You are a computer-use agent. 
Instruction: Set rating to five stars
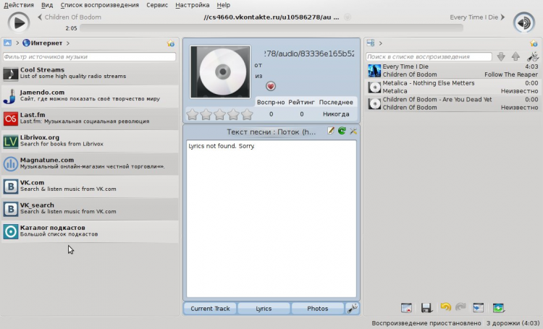(x=247, y=114)
